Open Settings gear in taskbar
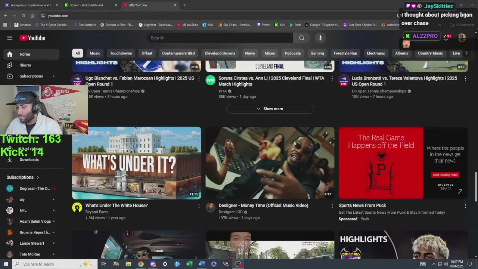Screen dimensions: 478x269 pos(165,264)
